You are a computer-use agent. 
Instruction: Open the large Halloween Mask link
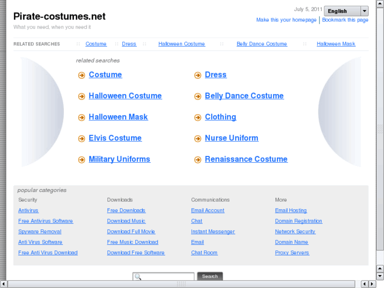click(118, 117)
